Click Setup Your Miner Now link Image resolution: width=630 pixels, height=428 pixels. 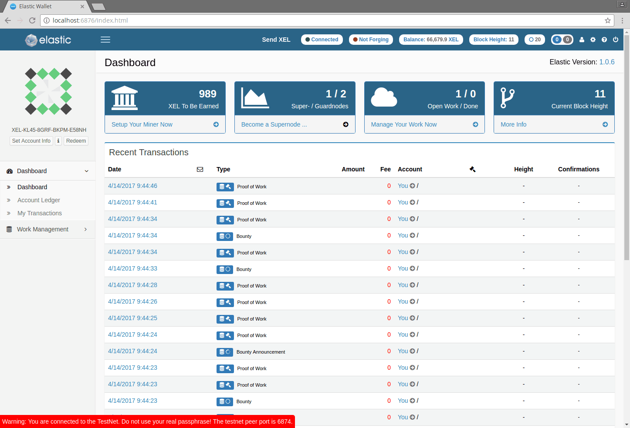click(142, 124)
